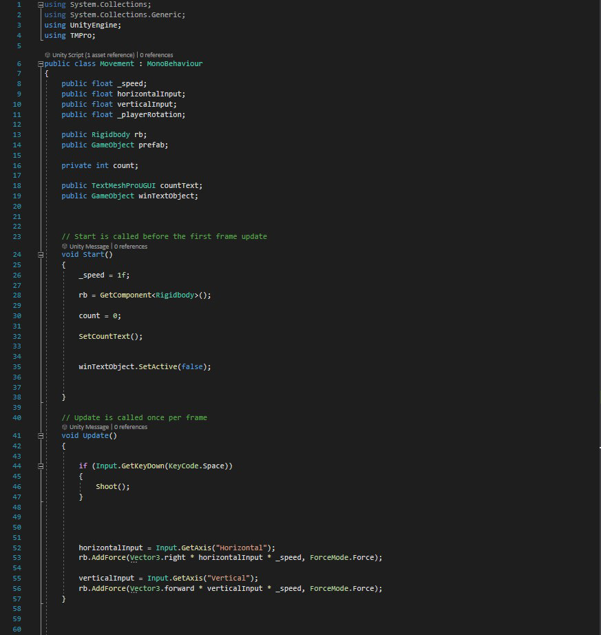Screen dimensions: 601x635
Task: Click the Unity icon above void Start
Action: (64, 247)
